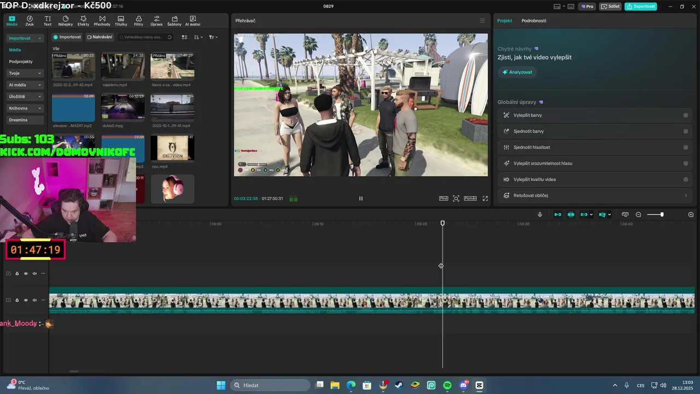Open more options on the empty upper track
The height and width of the screenshot is (394, 700).
point(43,274)
